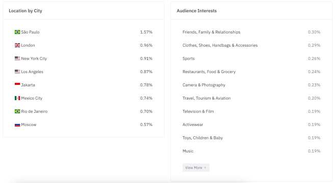
Task: Click the Mexico flag next to Mexico City
Action: (17, 98)
